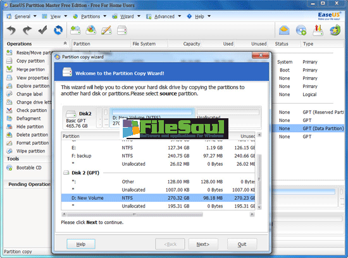Expand dropdown arrow next to Advanced
The image size is (348, 258).
[x=179, y=16]
